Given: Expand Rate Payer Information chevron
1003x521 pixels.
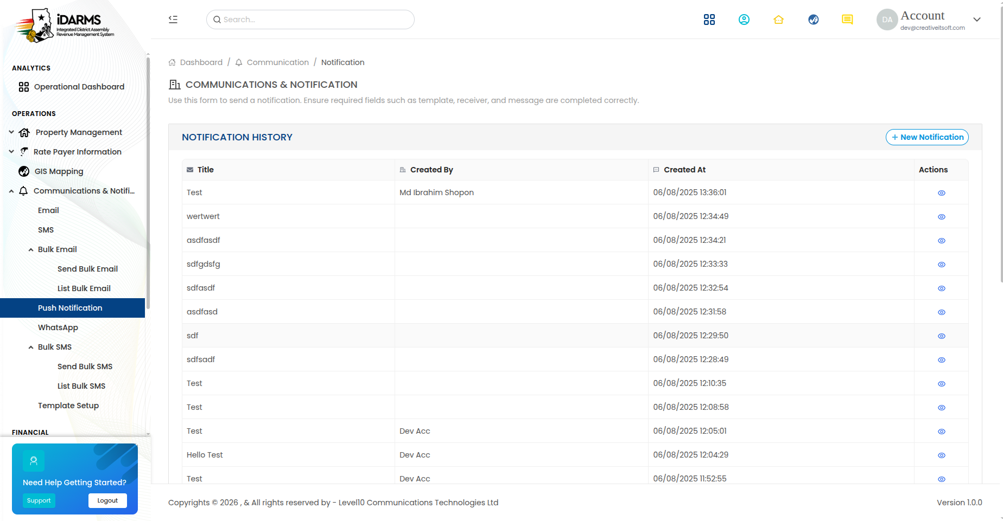Looking at the screenshot, I should click(11, 151).
